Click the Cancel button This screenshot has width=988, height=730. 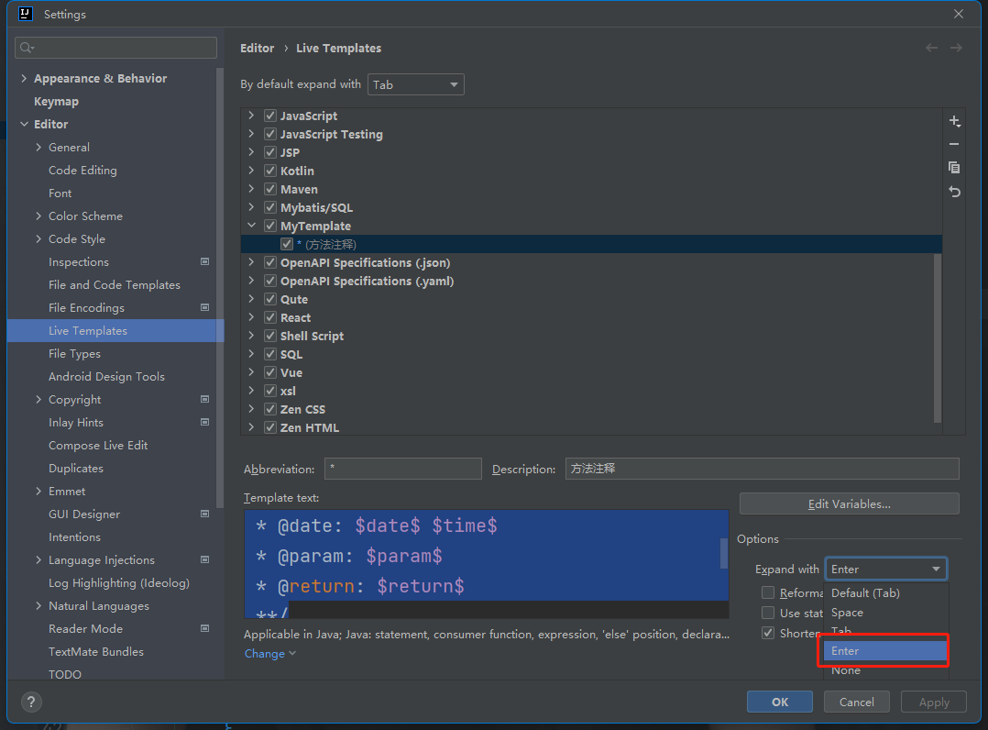coord(856,702)
